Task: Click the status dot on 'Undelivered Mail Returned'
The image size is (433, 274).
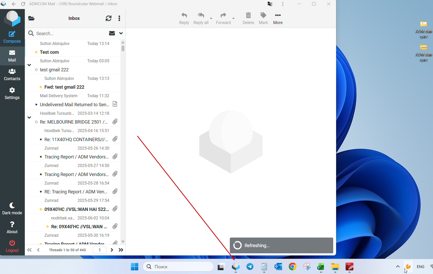Action: pos(36,105)
